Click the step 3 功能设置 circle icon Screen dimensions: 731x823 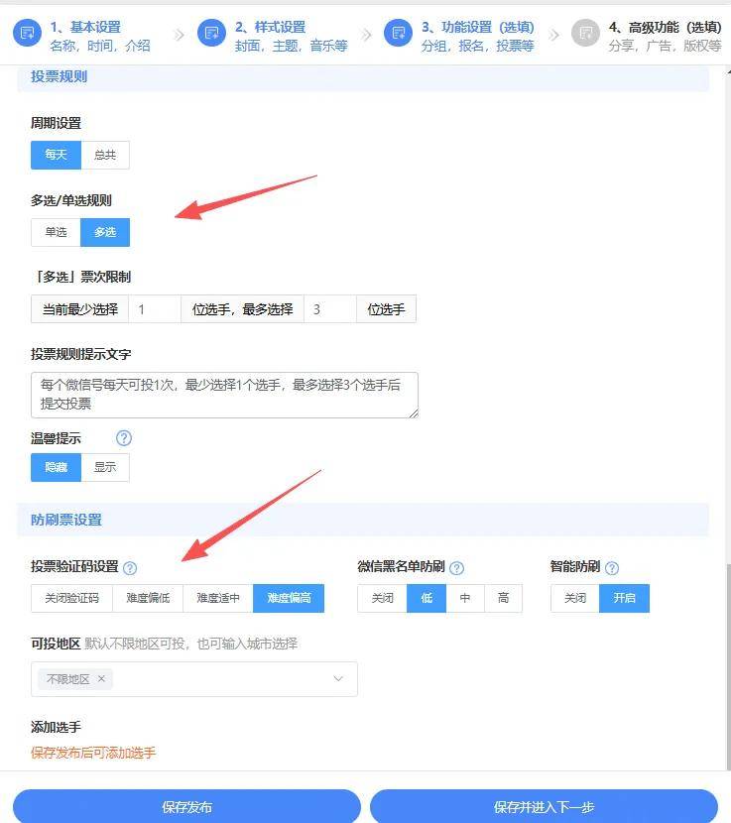click(x=398, y=33)
